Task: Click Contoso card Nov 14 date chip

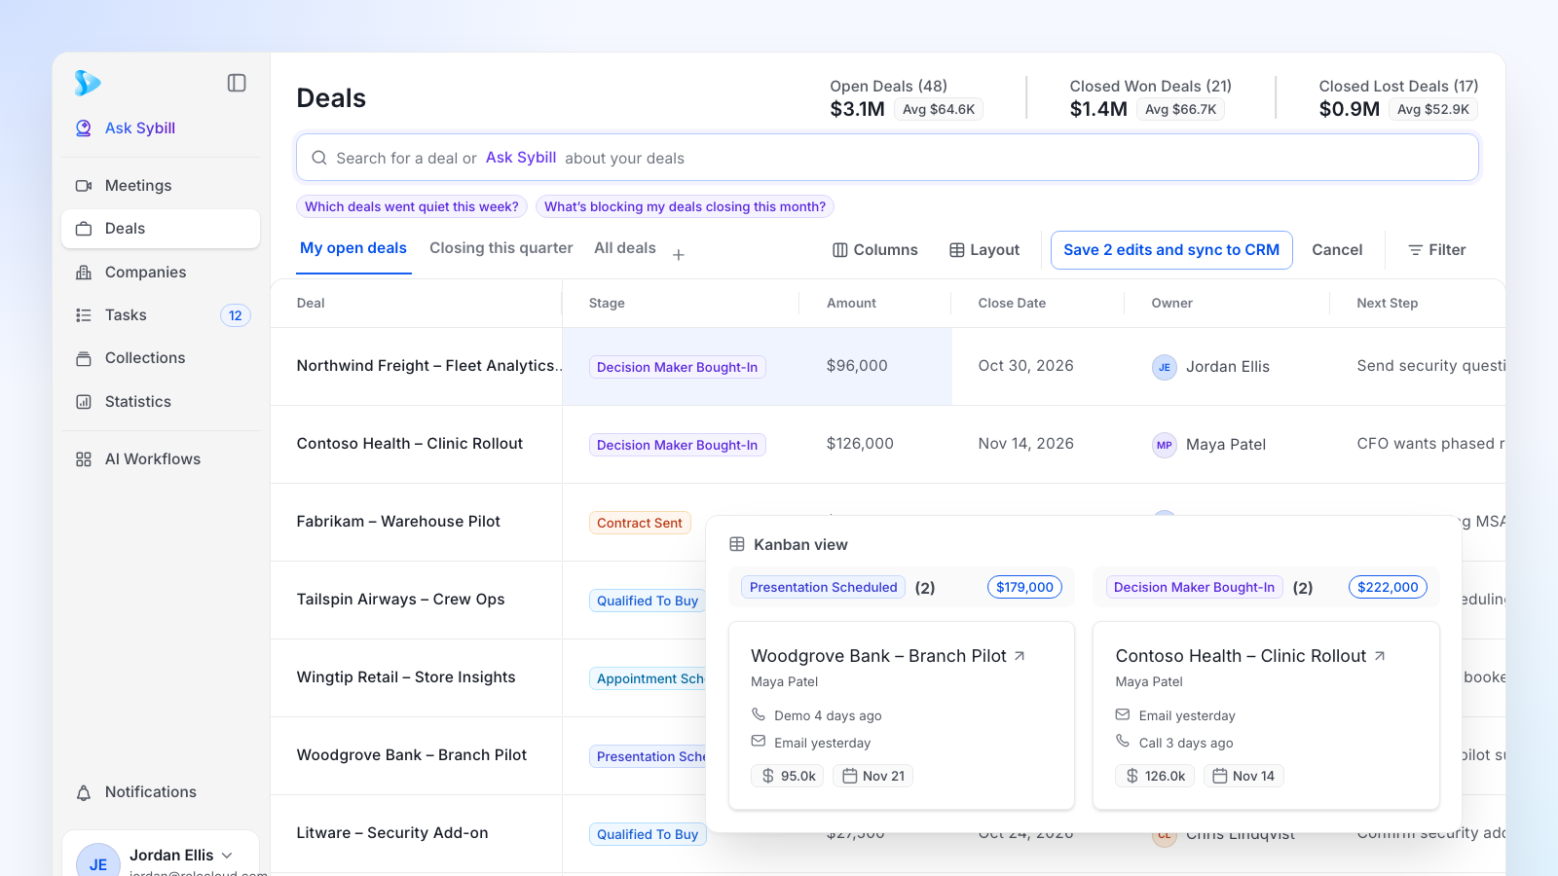Action: [1243, 776]
